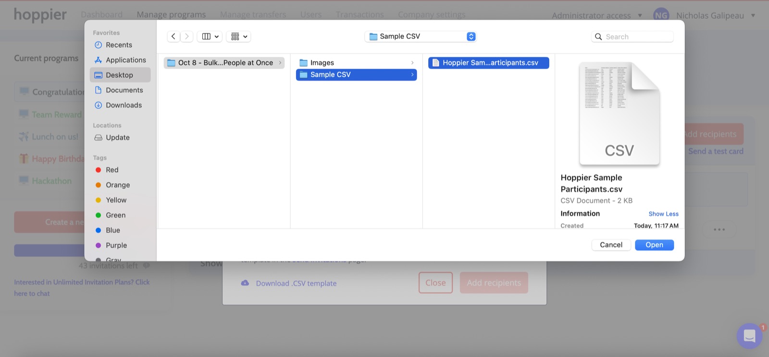Select the Update location in sidebar
This screenshot has height=357, width=769.
click(x=120, y=138)
